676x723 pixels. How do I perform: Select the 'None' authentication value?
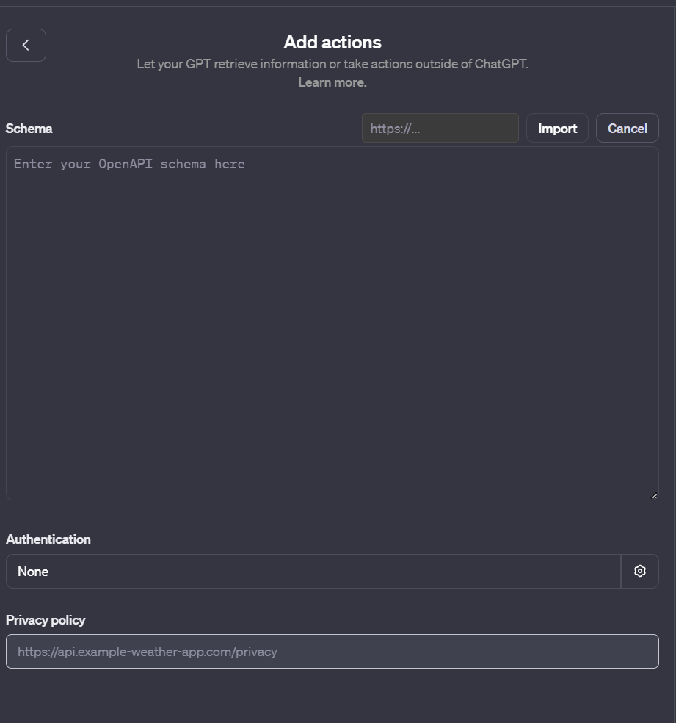click(33, 571)
